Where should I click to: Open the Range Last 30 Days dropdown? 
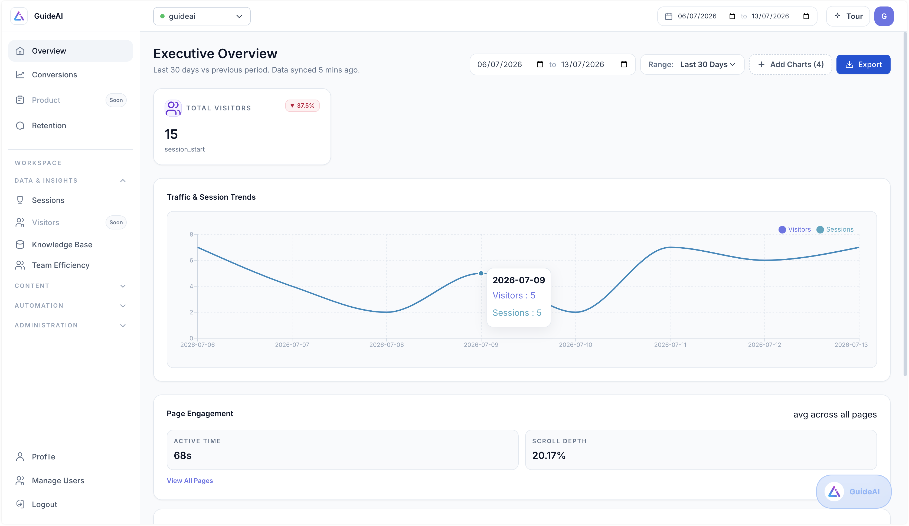tap(692, 65)
